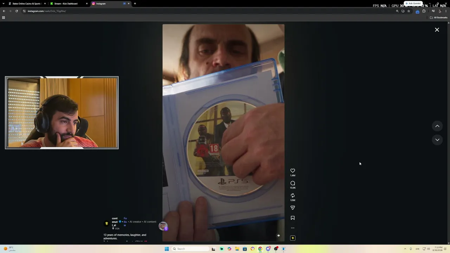Image resolution: width=450 pixels, height=253 pixels.
Task: Close the Kick Dashboard tab
Action: tap(87, 4)
